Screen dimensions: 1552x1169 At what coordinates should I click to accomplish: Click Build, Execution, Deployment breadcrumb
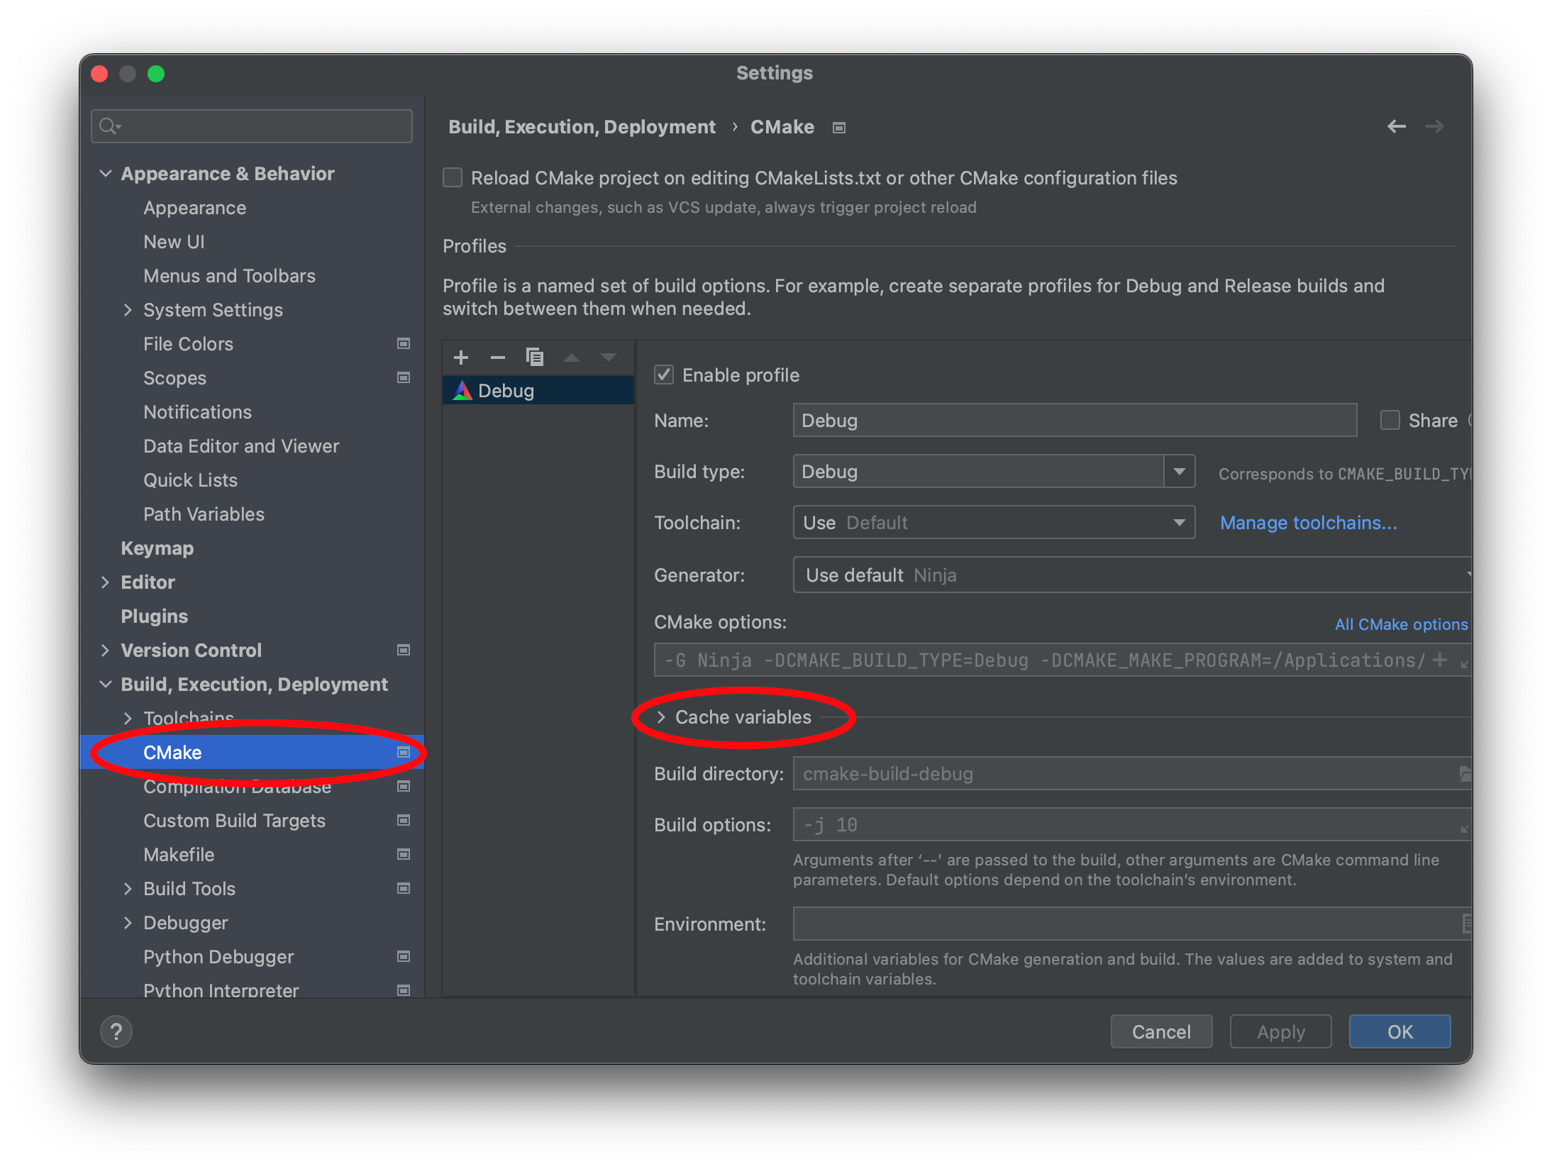tap(582, 127)
